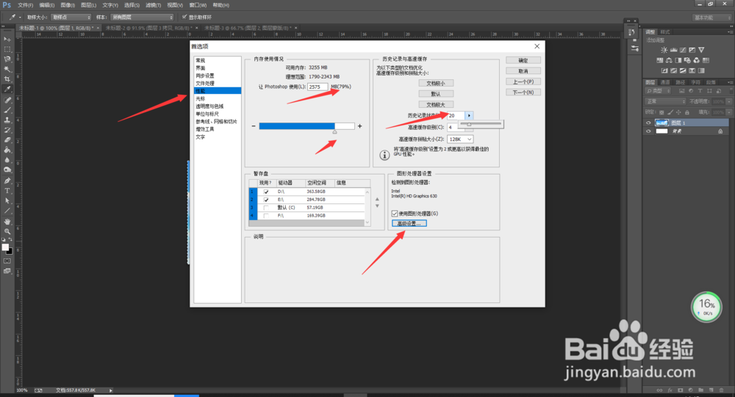Screen dimensions: 735x397
Task: Click 确定 button in preferences
Action: [x=523, y=60]
